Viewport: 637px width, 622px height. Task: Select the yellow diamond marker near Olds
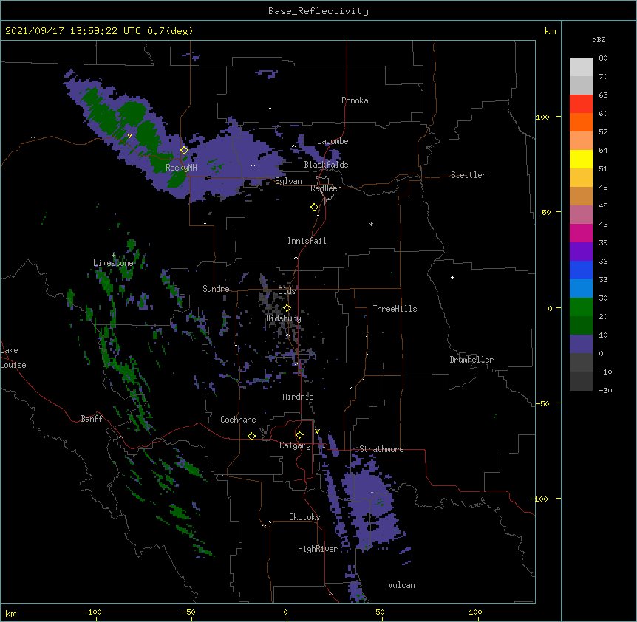click(287, 308)
